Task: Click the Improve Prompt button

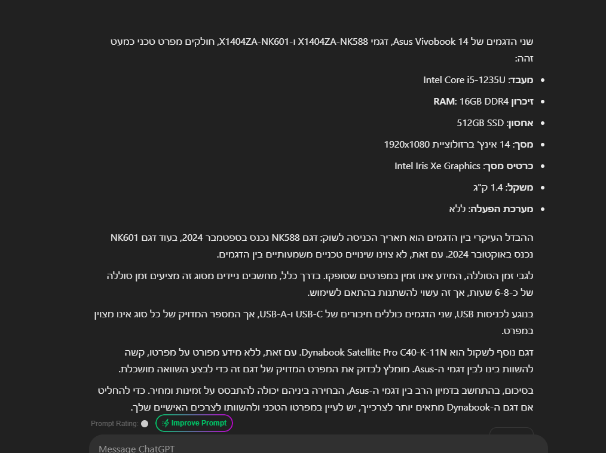Action: pyautogui.click(x=194, y=423)
